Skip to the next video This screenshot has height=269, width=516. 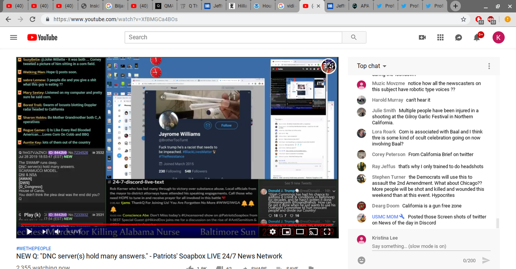(x=45, y=231)
